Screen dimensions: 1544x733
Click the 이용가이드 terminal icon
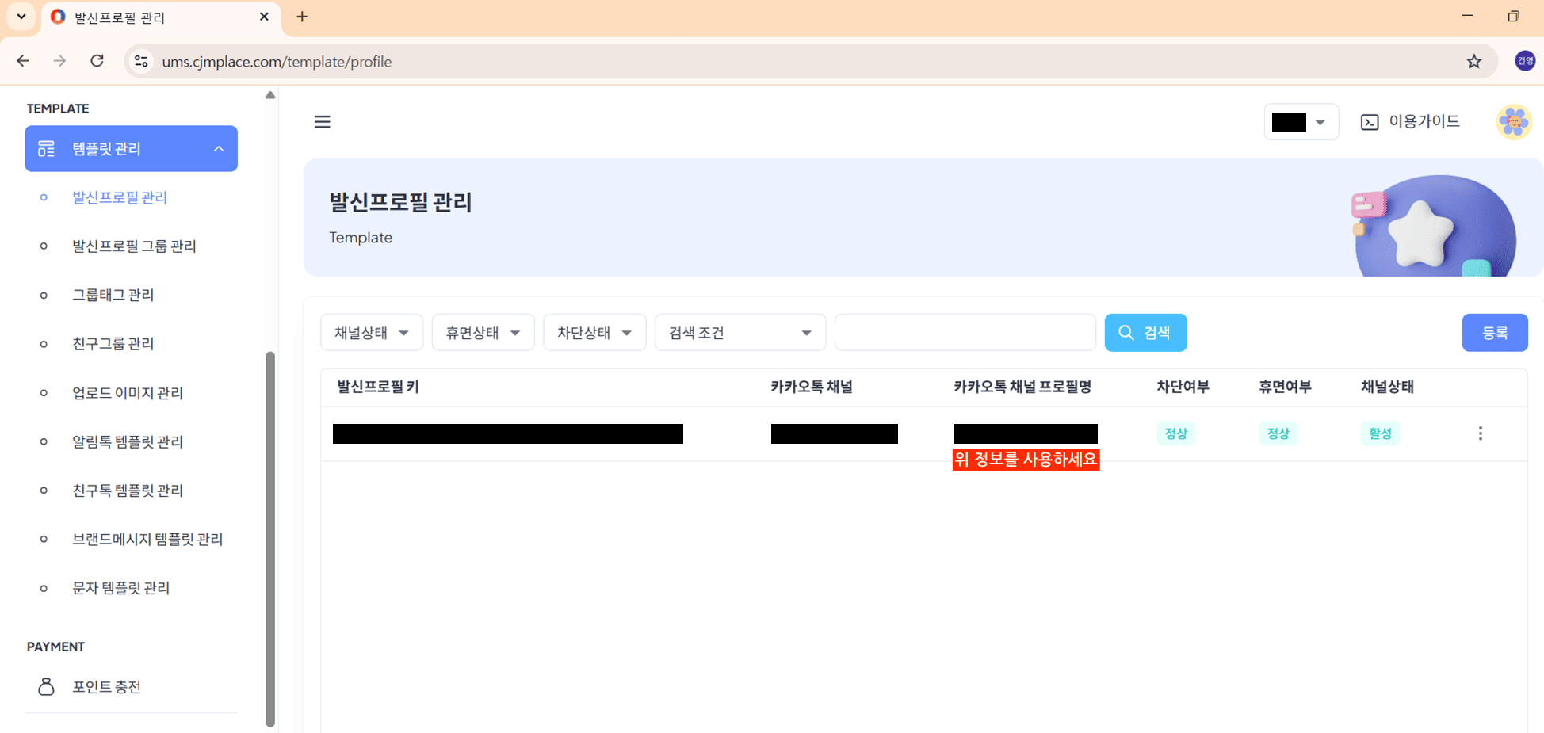pos(1370,121)
